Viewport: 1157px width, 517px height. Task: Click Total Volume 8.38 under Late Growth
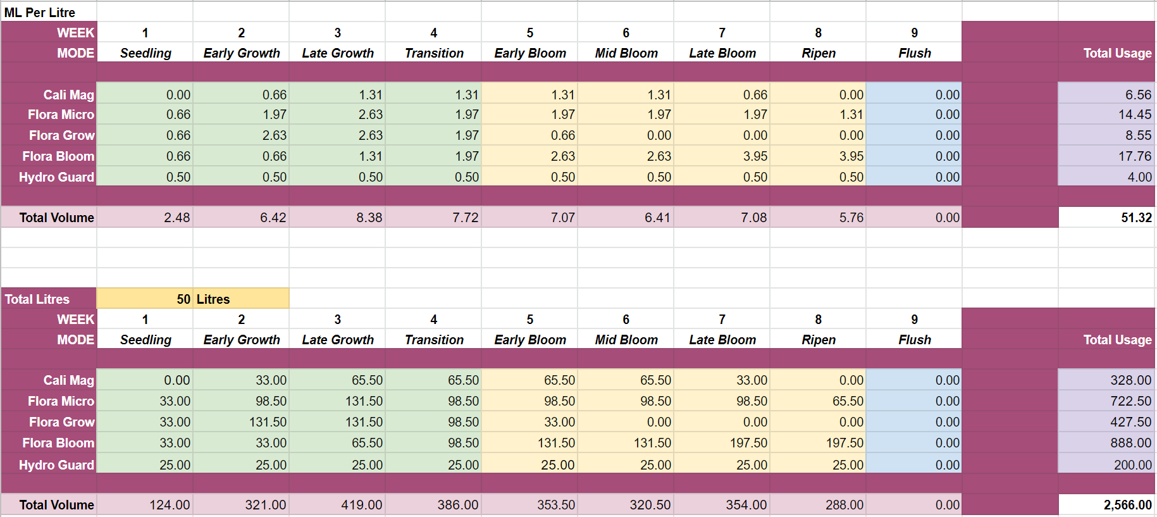pyautogui.click(x=338, y=218)
